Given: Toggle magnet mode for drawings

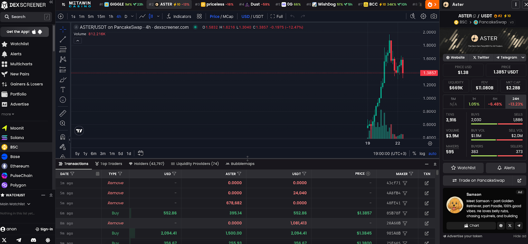Looking at the screenshot, I should tap(63, 137).
